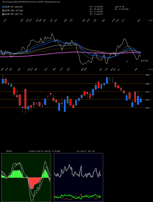Click the white DOW MT legend swatch
The height and width of the screenshot is (202, 153).
pos(3,11)
